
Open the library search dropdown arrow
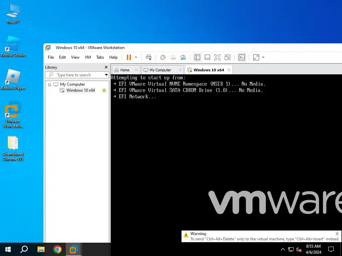point(106,75)
